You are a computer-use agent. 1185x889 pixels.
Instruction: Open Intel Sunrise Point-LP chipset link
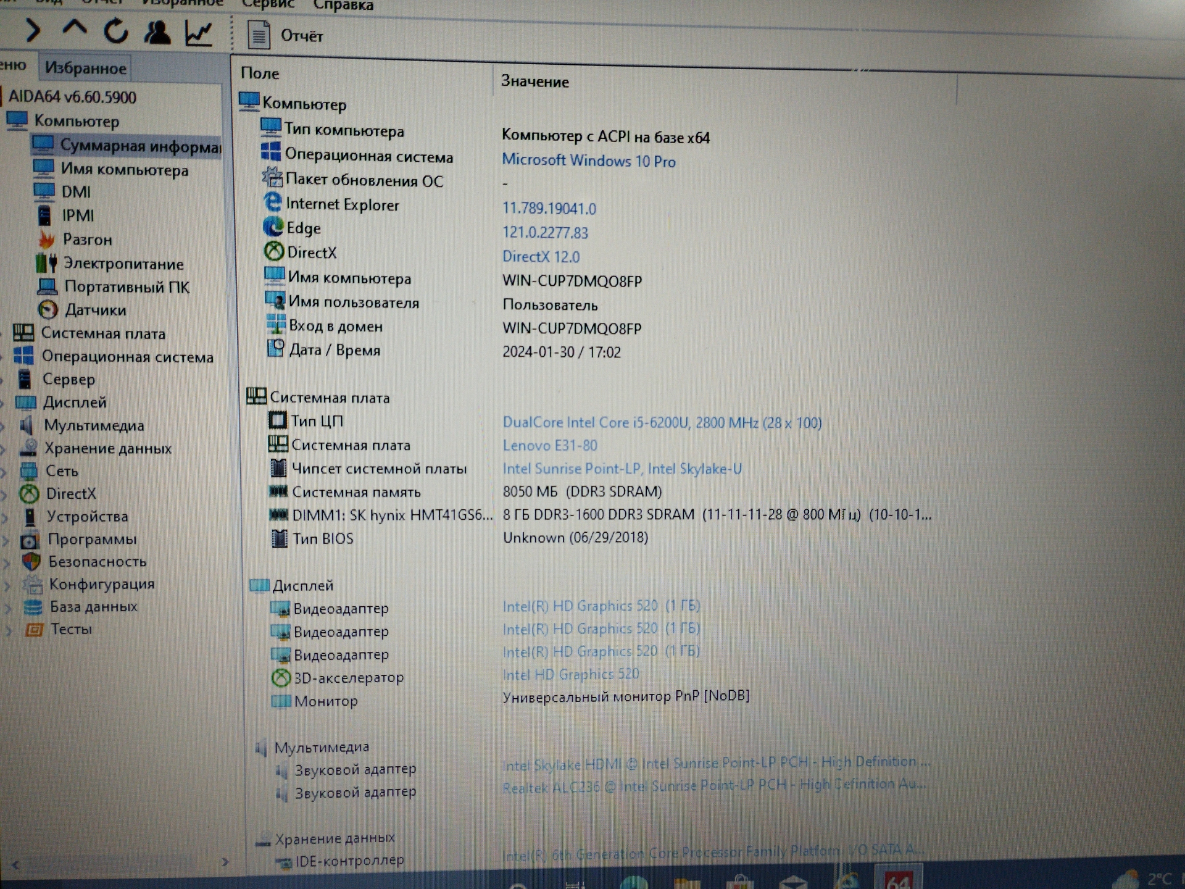click(622, 469)
